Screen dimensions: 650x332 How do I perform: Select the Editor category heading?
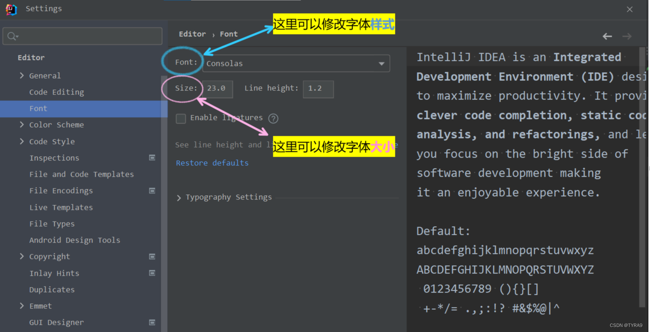point(31,58)
